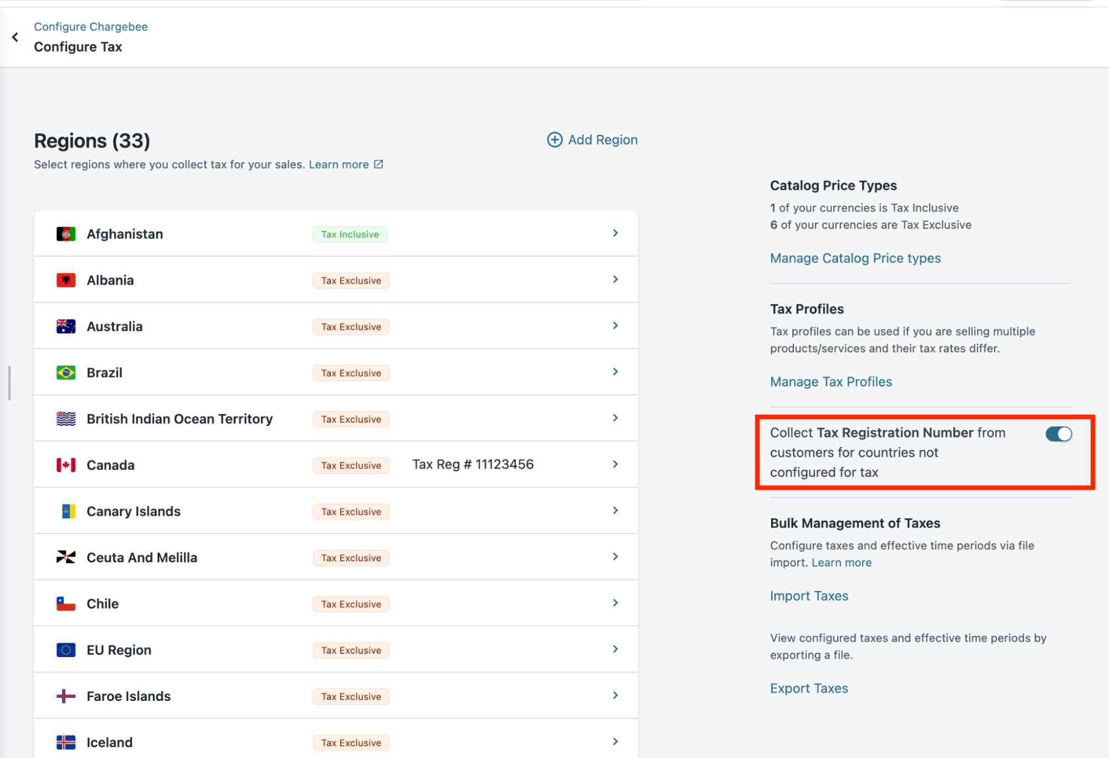1109x758 pixels.
Task: Open Chile region via its chevron
Action: coord(615,603)
